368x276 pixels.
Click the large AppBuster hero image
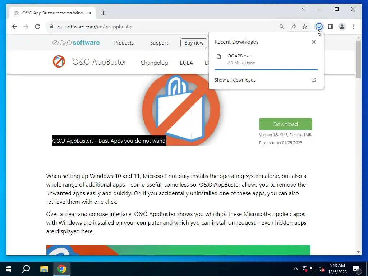pos(181,109)
